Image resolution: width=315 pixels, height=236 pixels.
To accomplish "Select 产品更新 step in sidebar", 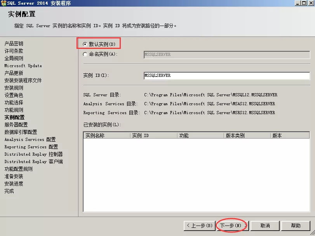I will pos(14,73).
